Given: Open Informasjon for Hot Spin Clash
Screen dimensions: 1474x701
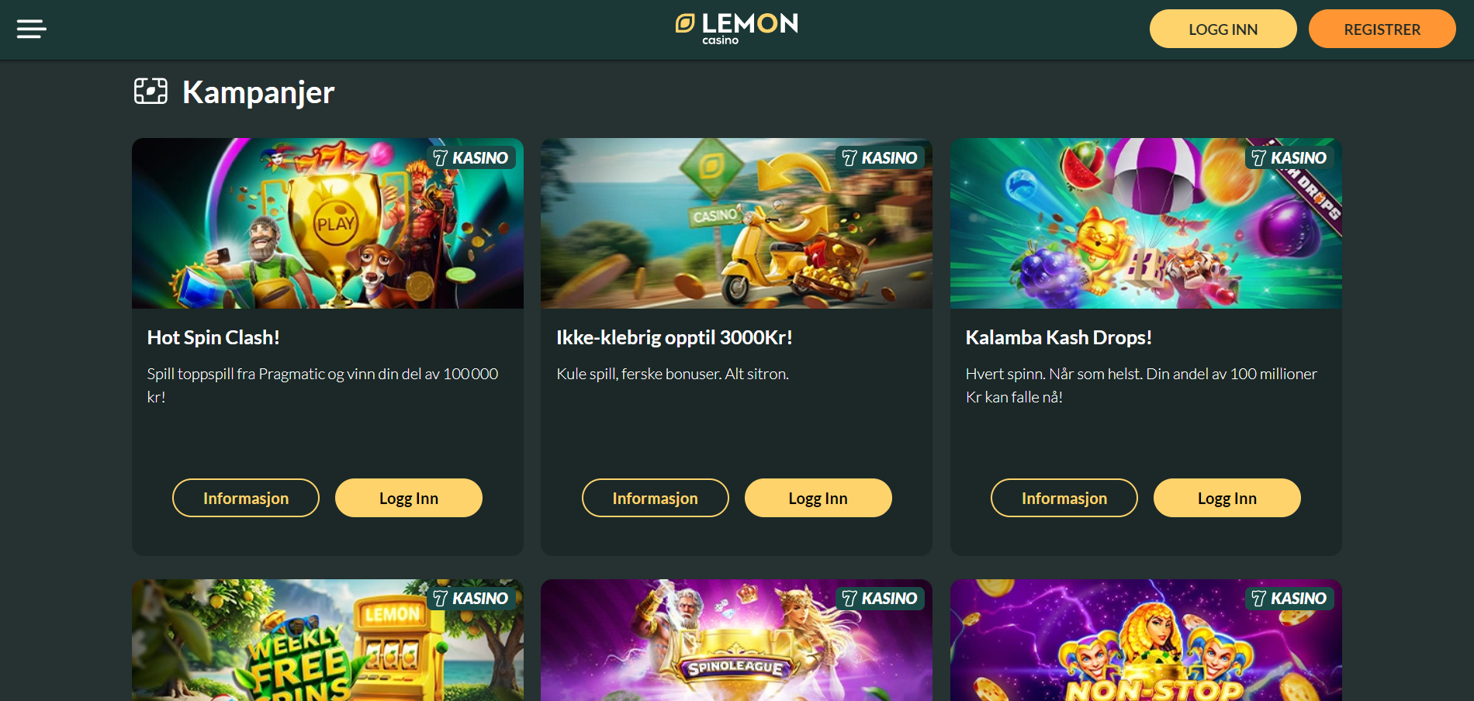Looking at the screenshot, I should click(246, 498).
